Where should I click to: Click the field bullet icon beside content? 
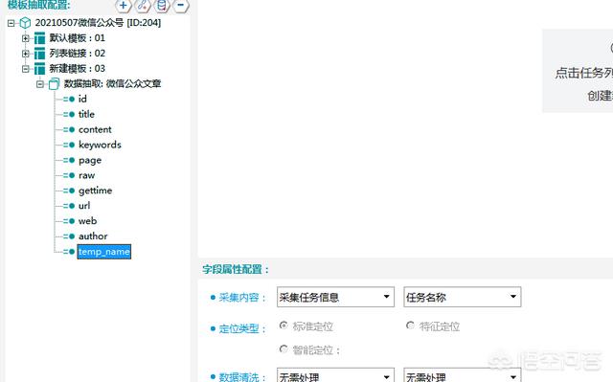pos(69,129)
